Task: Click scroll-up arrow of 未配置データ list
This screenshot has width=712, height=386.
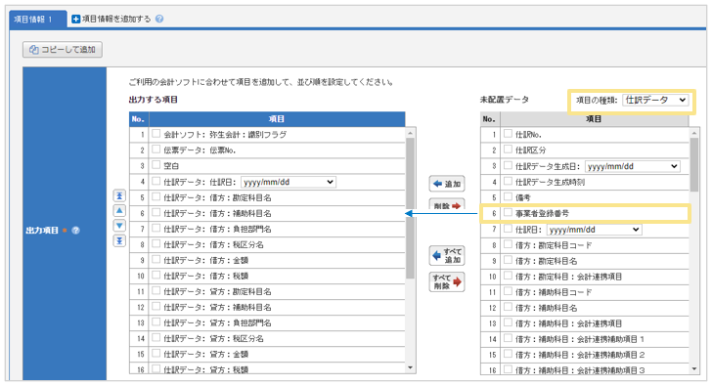Action: tap(694, 133)
